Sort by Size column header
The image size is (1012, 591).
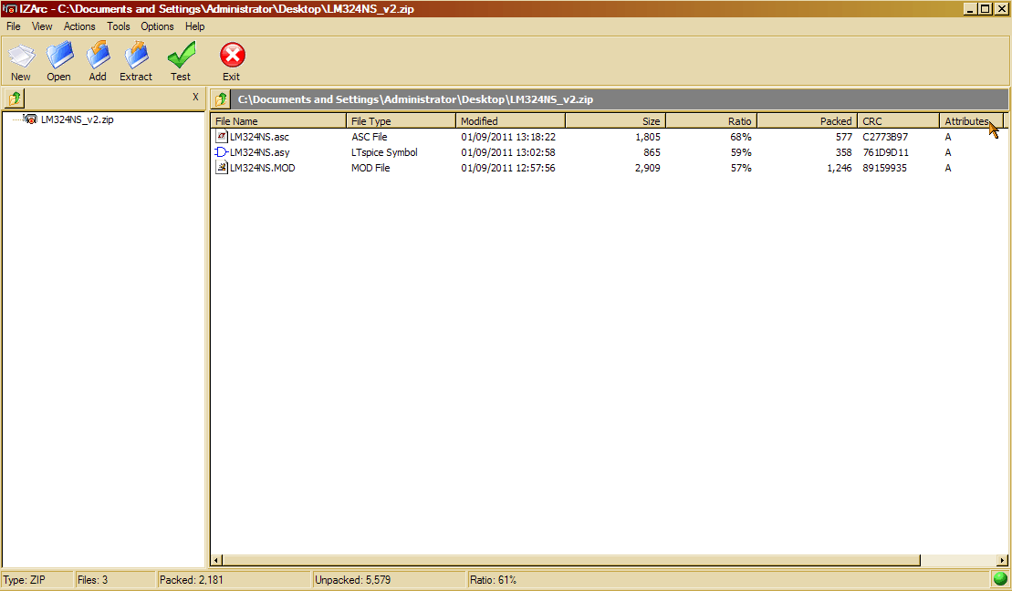(x=616, y=121)
